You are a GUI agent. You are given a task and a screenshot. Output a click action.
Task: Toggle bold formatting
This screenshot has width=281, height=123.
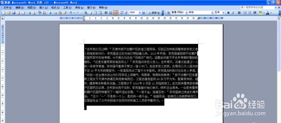click(x=228, y=13)
